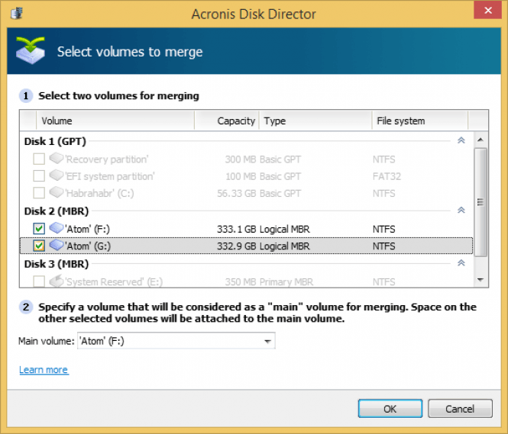This screenshot has height=434, width=508.
Task: Click the 333.1 GB capacity cell
Action: pyautogui.click(x=237, y=229)
